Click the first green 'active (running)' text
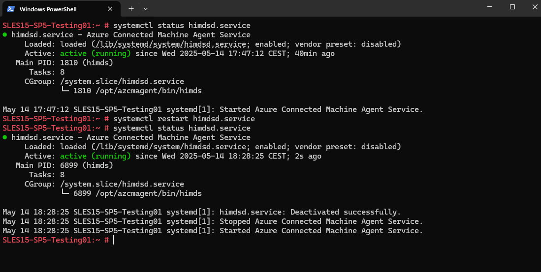 tap(95, 54)
